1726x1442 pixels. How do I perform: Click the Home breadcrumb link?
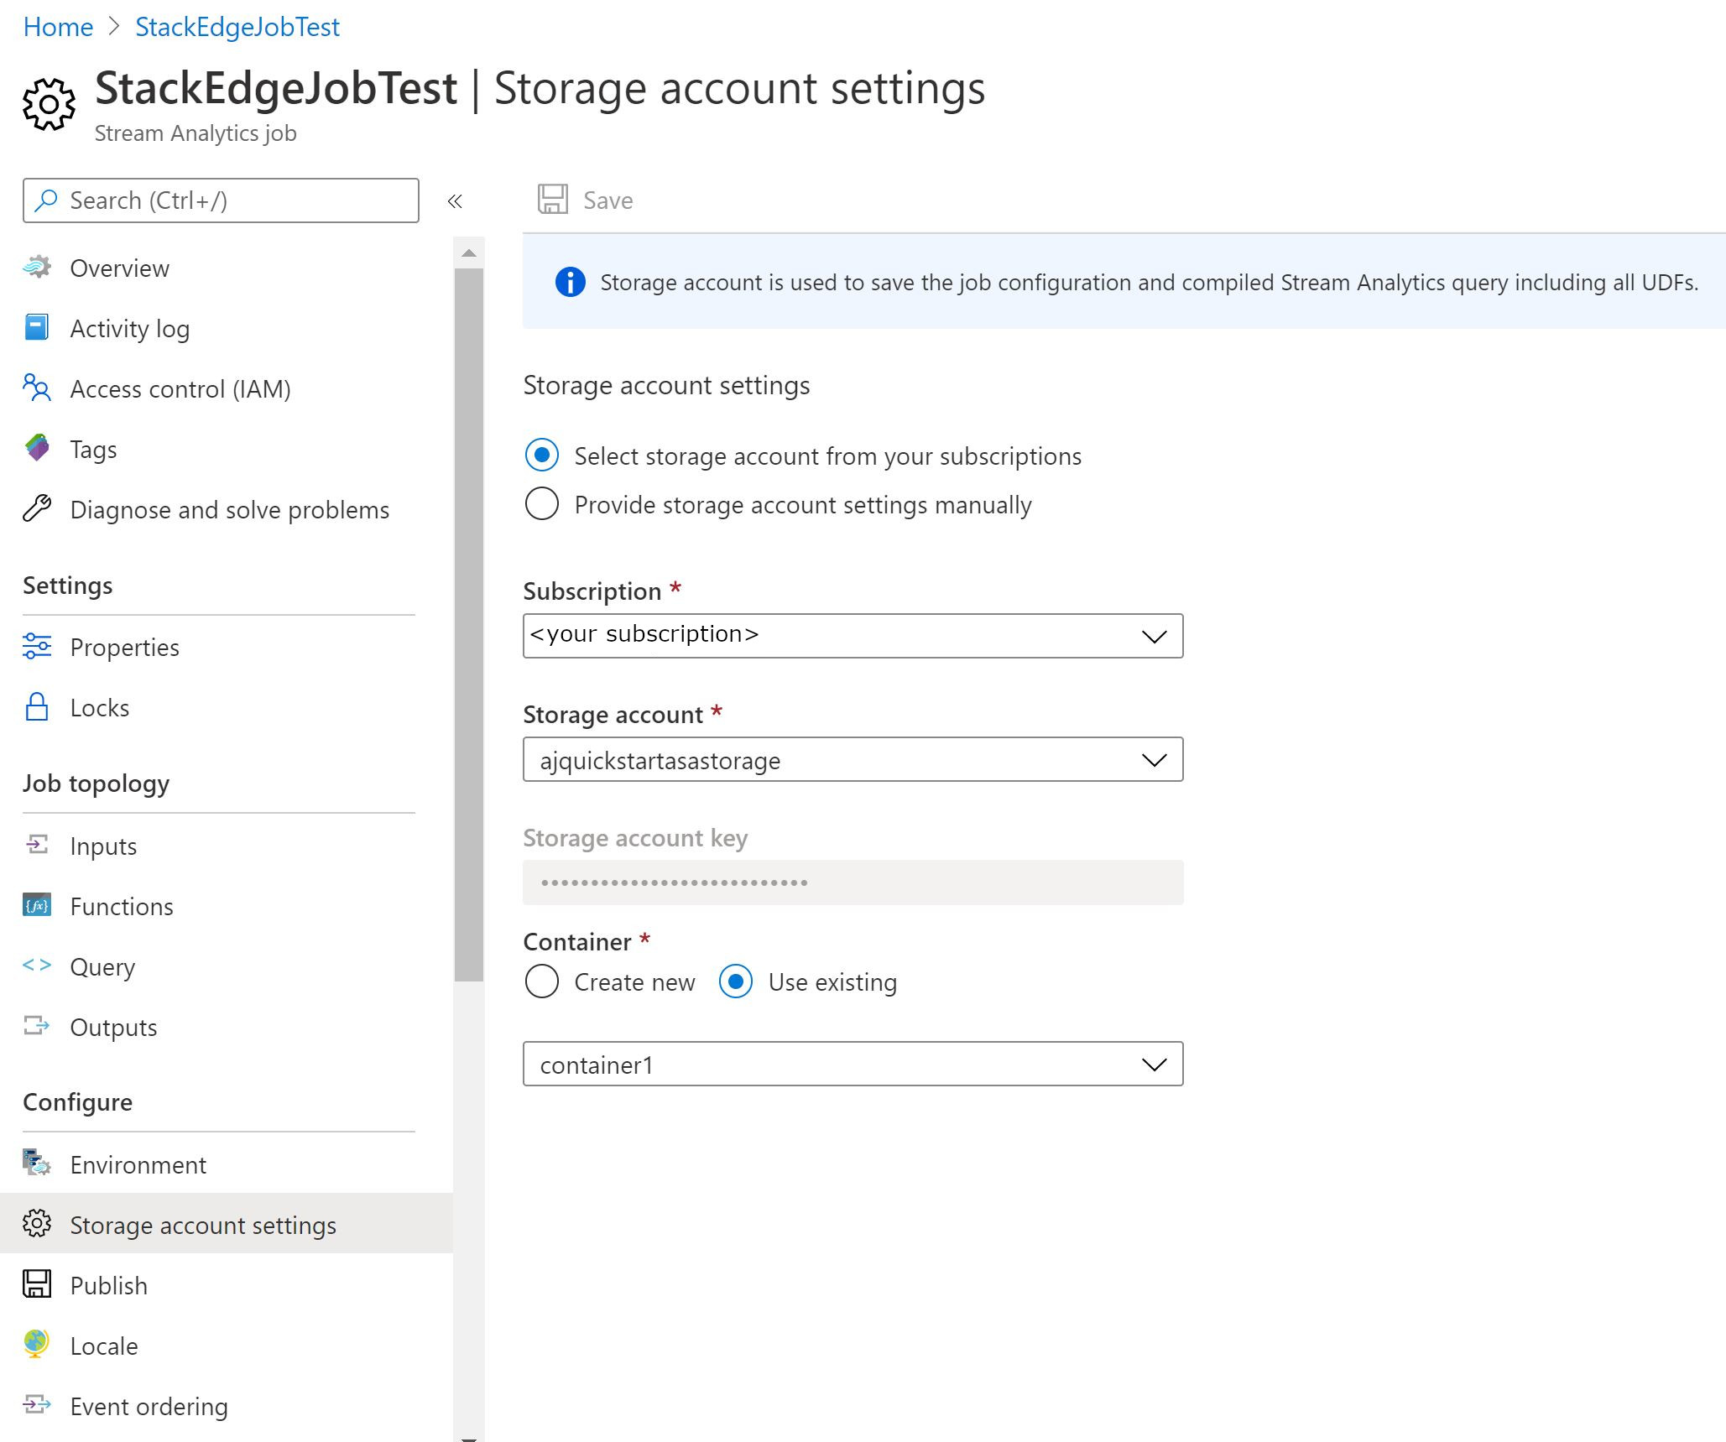[x=58, y=27]
